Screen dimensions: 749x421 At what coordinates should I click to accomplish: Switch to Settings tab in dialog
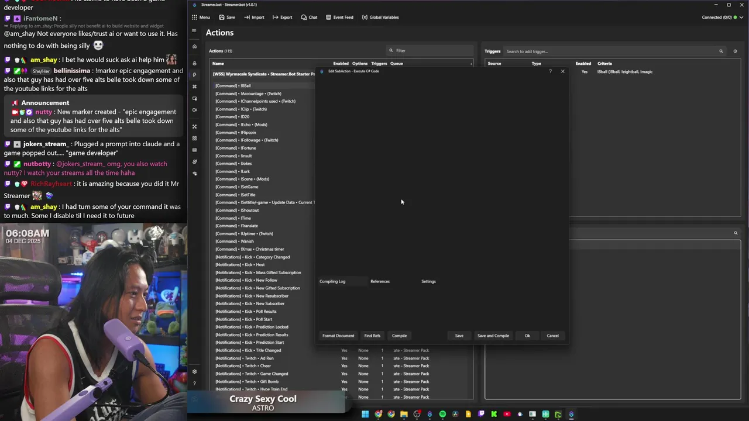428,281
